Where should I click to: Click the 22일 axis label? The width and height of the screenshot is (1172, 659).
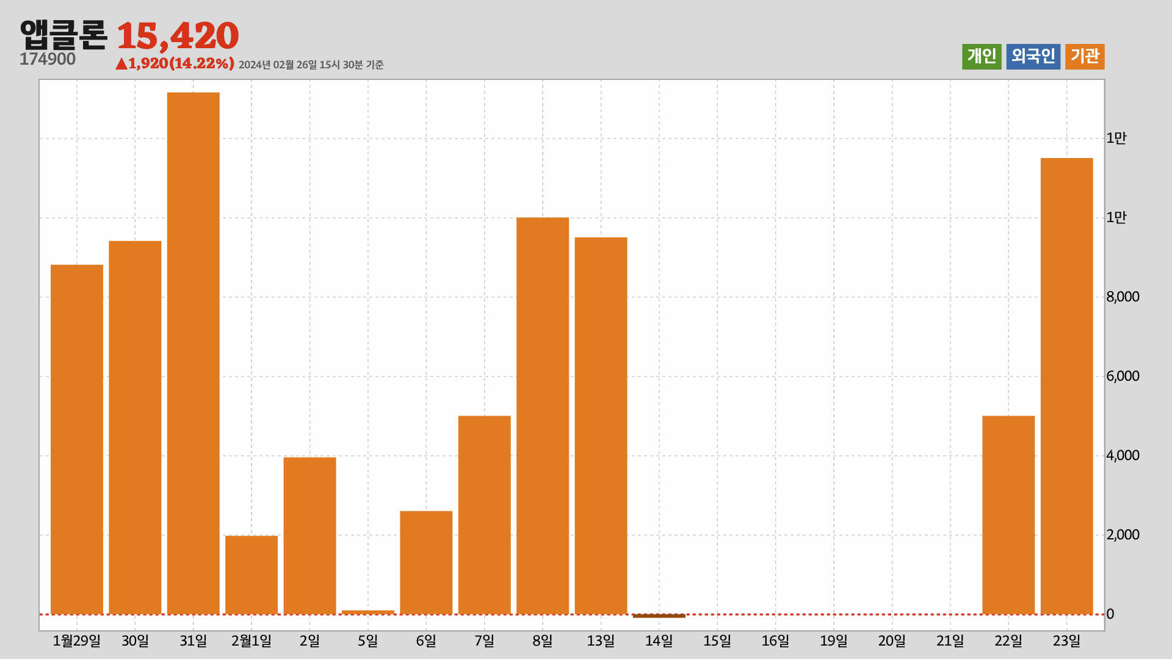1008,641
